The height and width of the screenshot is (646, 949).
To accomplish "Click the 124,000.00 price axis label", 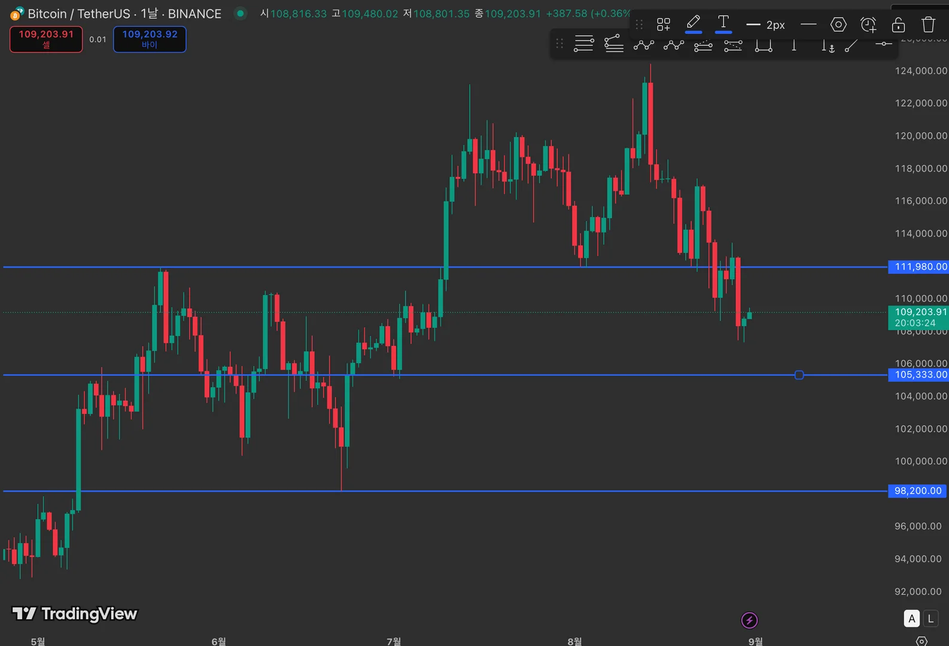I will pos(921,71).
